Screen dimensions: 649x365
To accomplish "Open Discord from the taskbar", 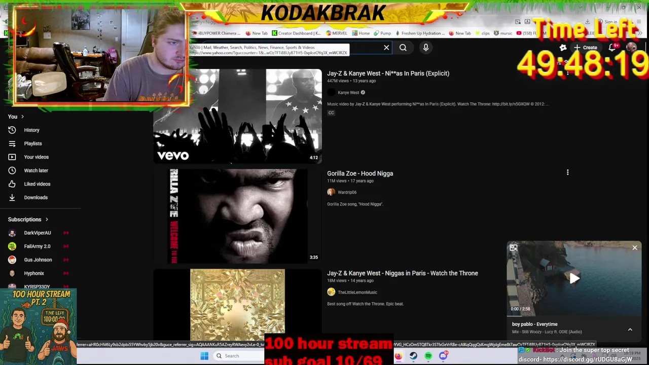I will click(x=443, y=356).
